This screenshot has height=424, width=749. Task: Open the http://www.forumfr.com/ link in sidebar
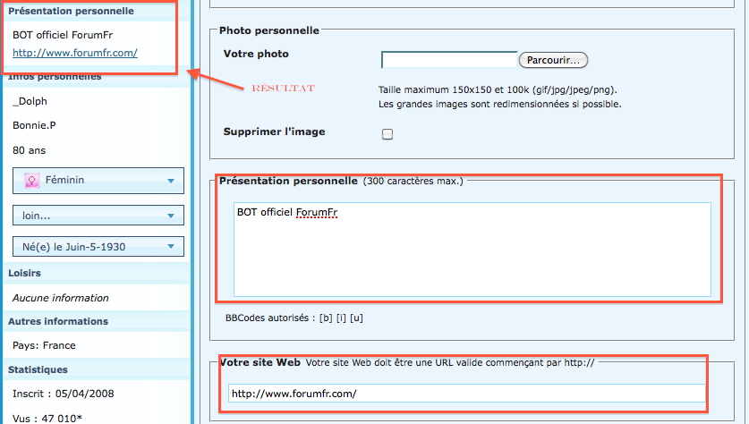coord(75,53)
